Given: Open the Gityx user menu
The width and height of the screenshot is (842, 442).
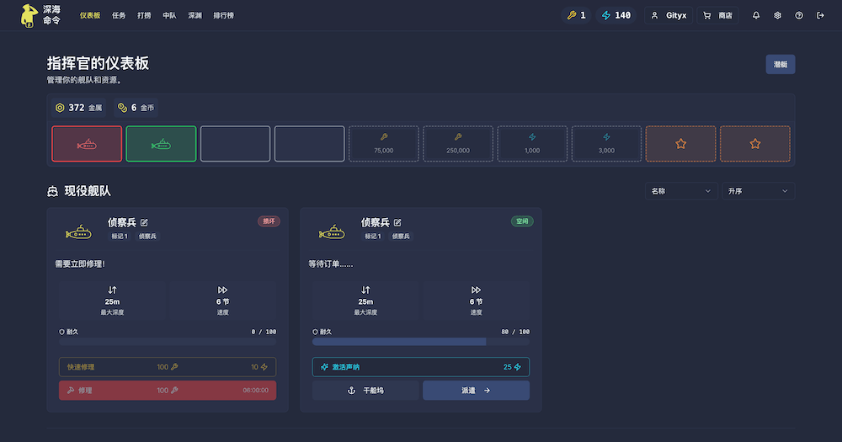Looking at the screenshot, I should [x=669, y=15].
